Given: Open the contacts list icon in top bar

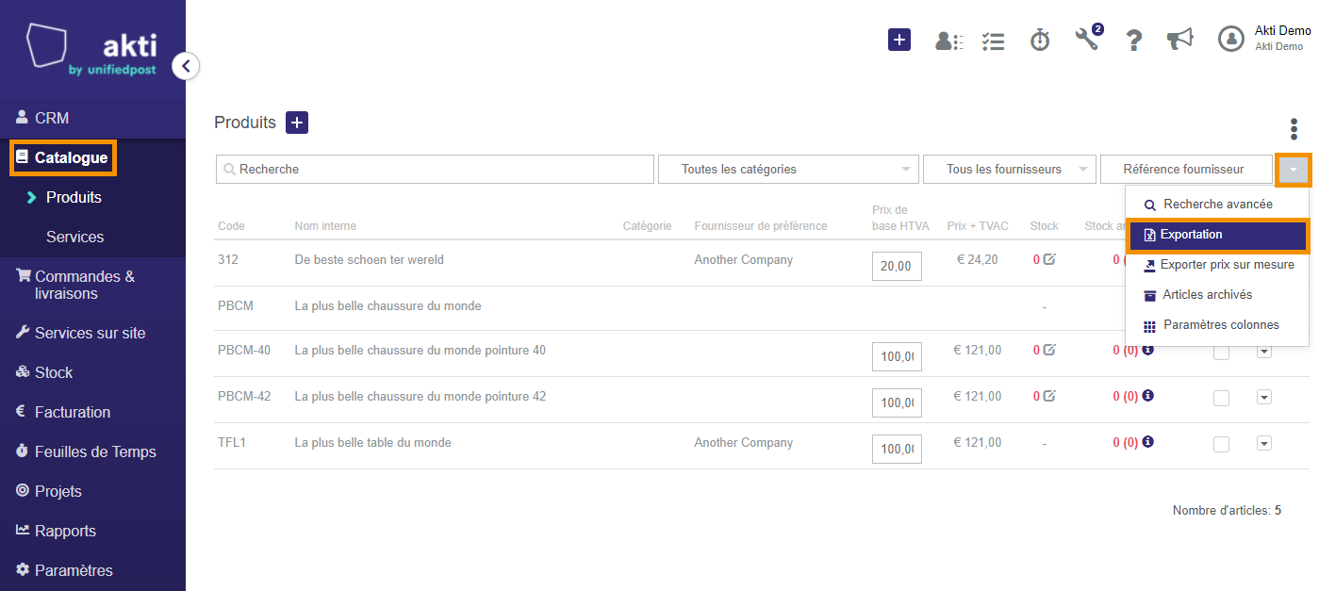Looking at the screenshot, I should click(x=948, y=41).
